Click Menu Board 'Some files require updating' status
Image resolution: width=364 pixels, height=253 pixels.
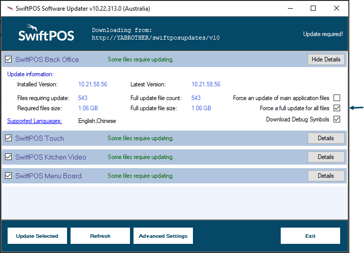coord(141,176)
